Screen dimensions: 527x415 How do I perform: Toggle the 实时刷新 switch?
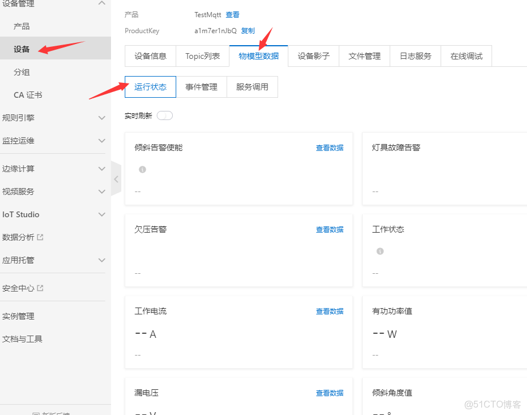pyautogui.click(x=165, y=115)
